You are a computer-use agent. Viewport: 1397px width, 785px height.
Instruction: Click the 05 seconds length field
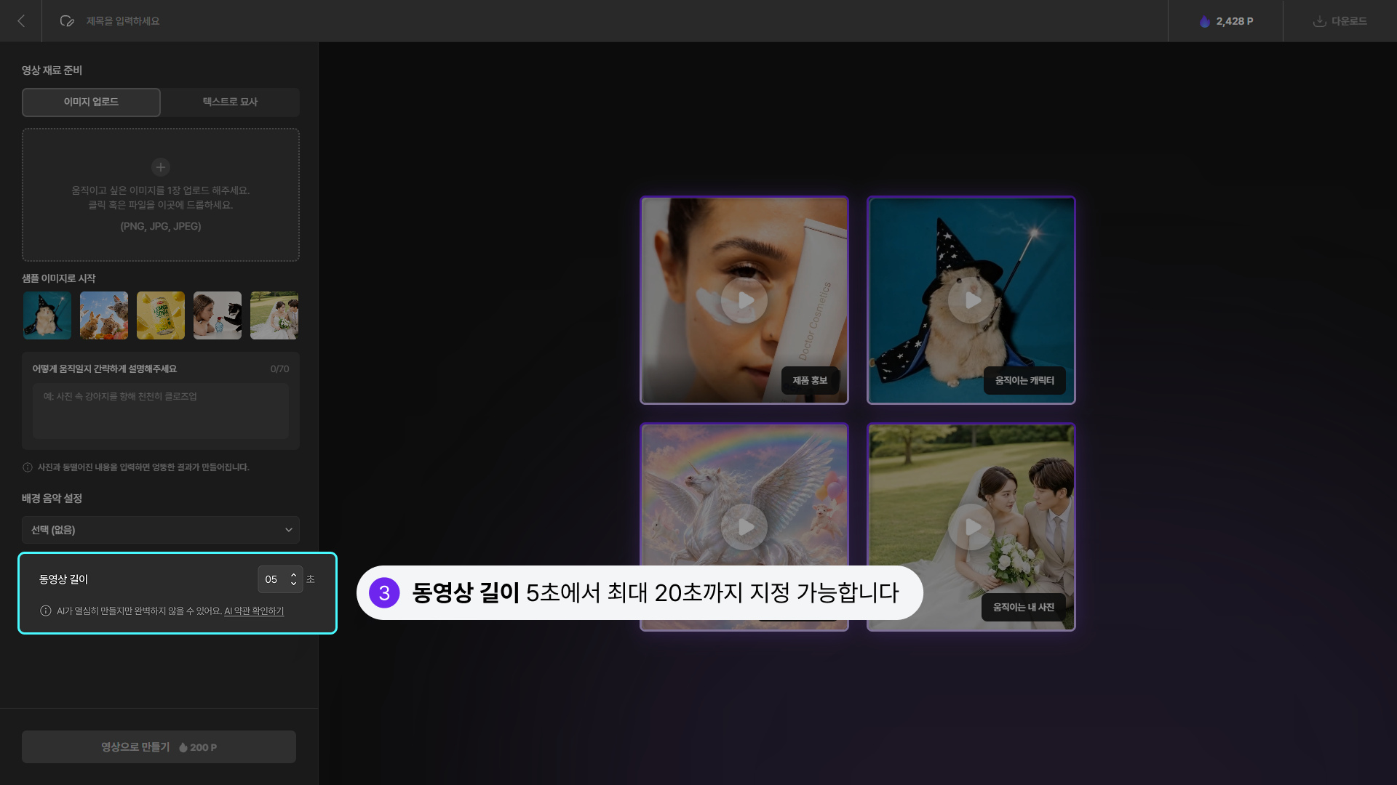(x=280, y=579)
